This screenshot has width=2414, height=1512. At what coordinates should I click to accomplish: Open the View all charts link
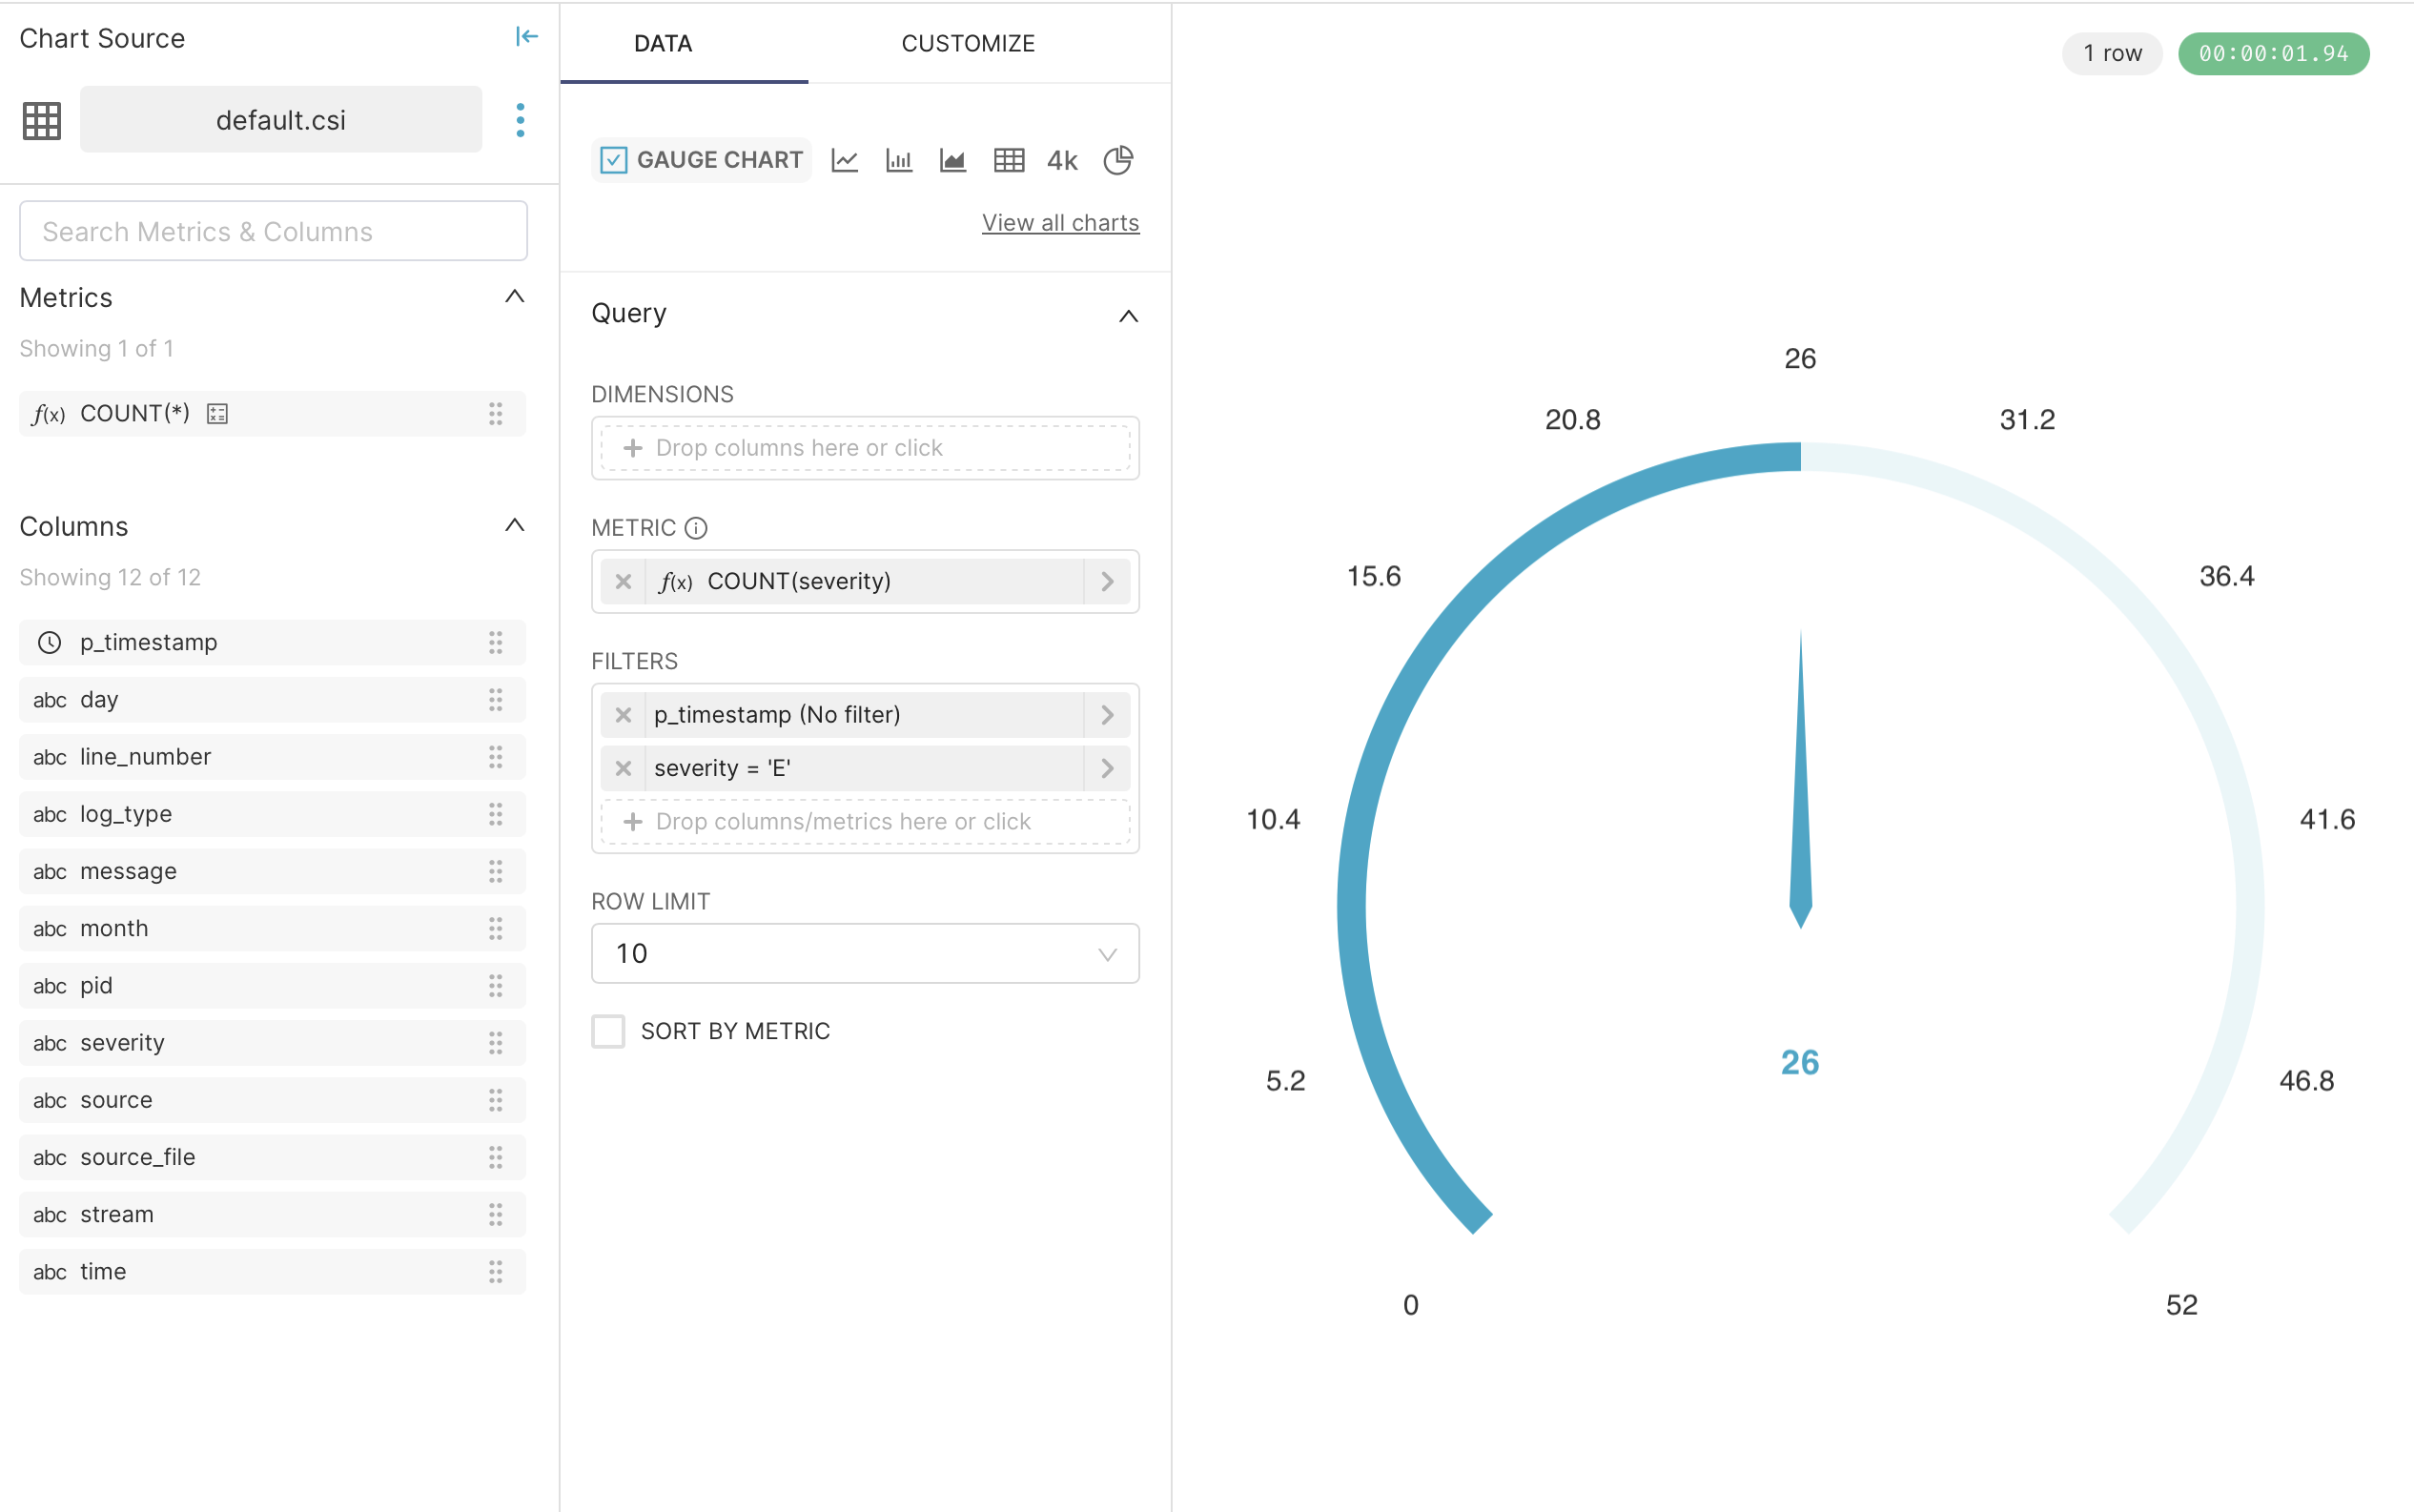pyautogui.click(x=1060, y=222)
